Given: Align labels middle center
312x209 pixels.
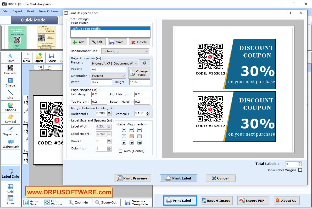Looking at the screenshot, I should point(131,136).
